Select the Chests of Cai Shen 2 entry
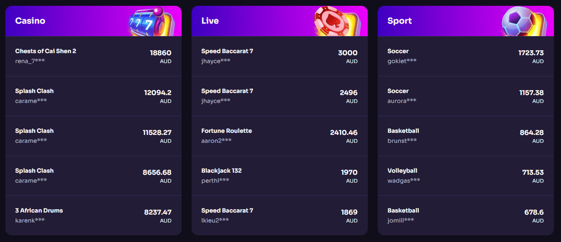561x242 pixels. point(93,56)
